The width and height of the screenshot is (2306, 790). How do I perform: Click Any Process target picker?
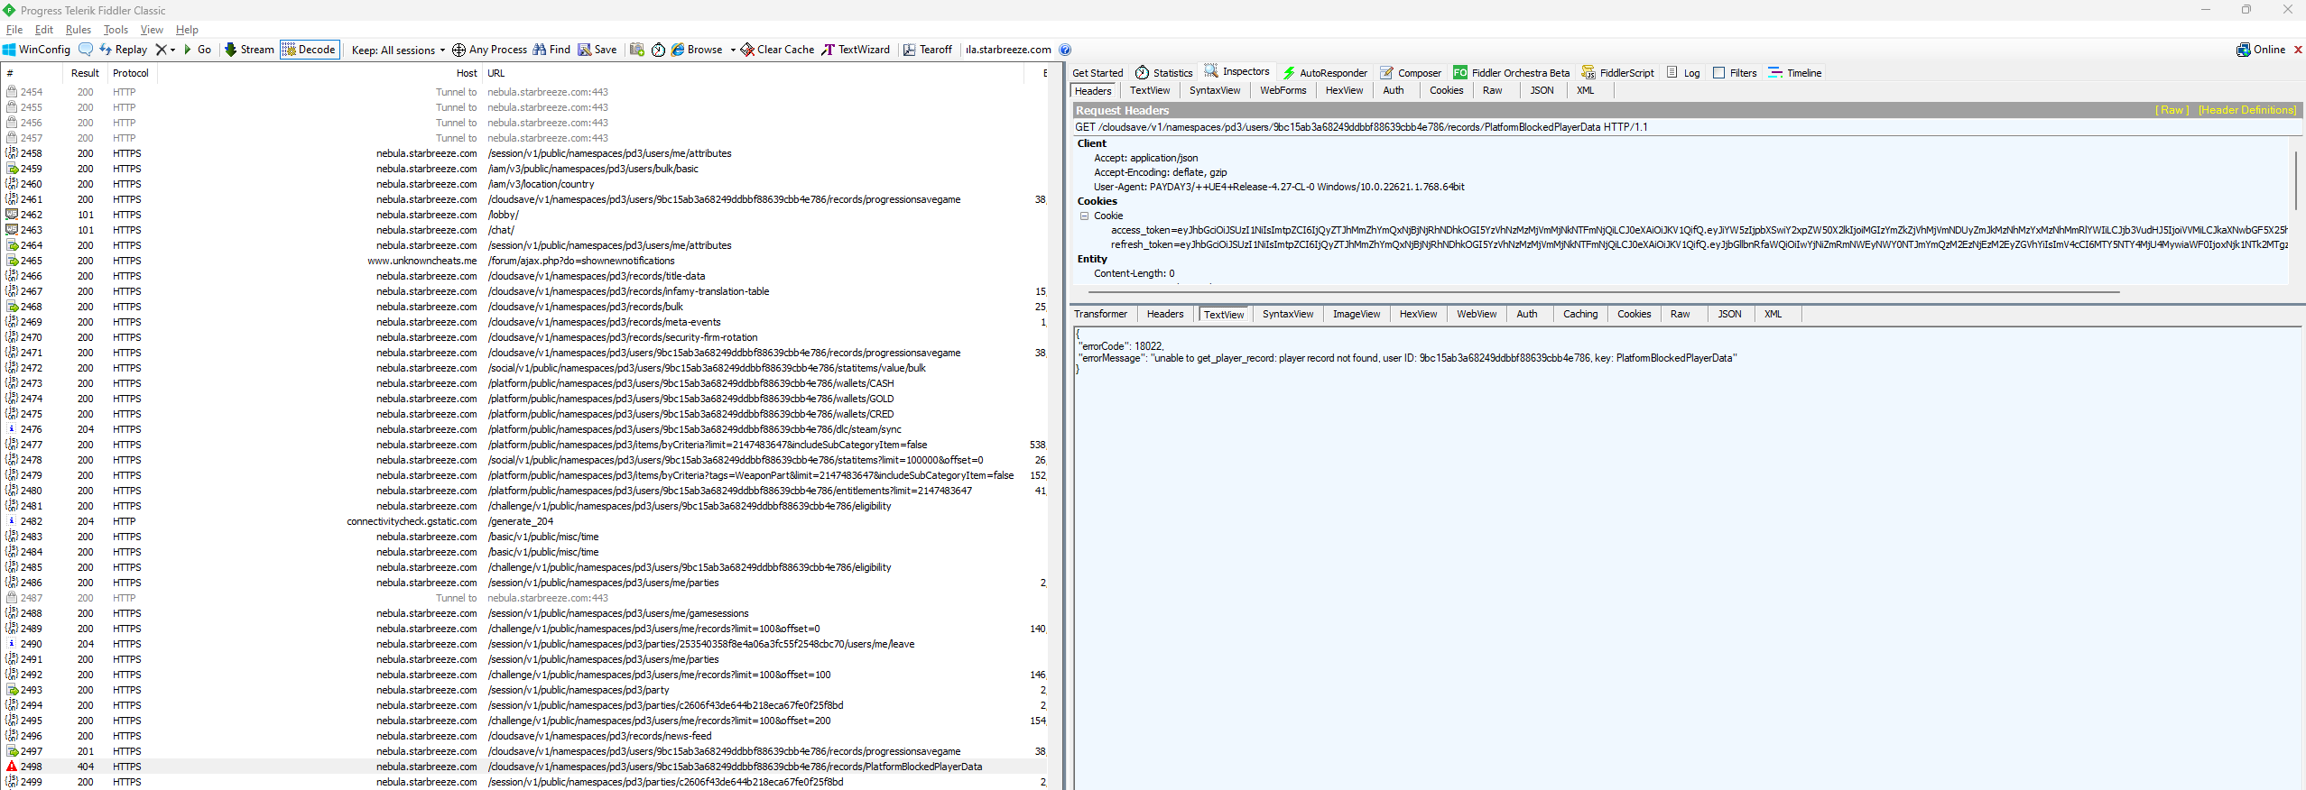coord(489,50)
